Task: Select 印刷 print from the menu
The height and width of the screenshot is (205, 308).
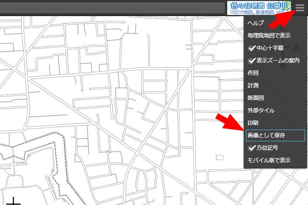Action: (x=253, y=123)
